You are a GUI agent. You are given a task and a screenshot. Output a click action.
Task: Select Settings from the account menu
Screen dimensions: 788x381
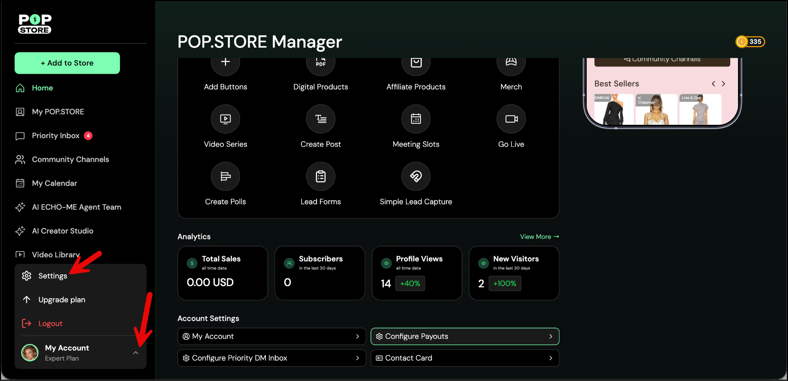click(x=53, y=276)
